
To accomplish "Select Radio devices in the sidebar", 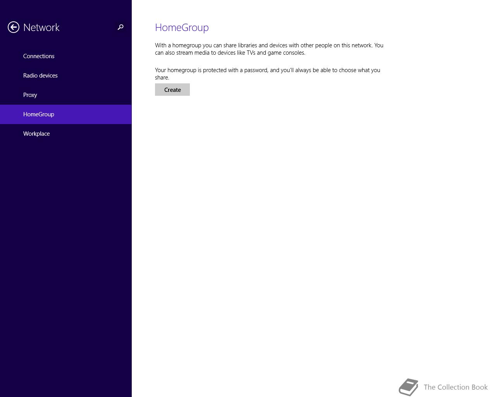I will coord(66,76).
